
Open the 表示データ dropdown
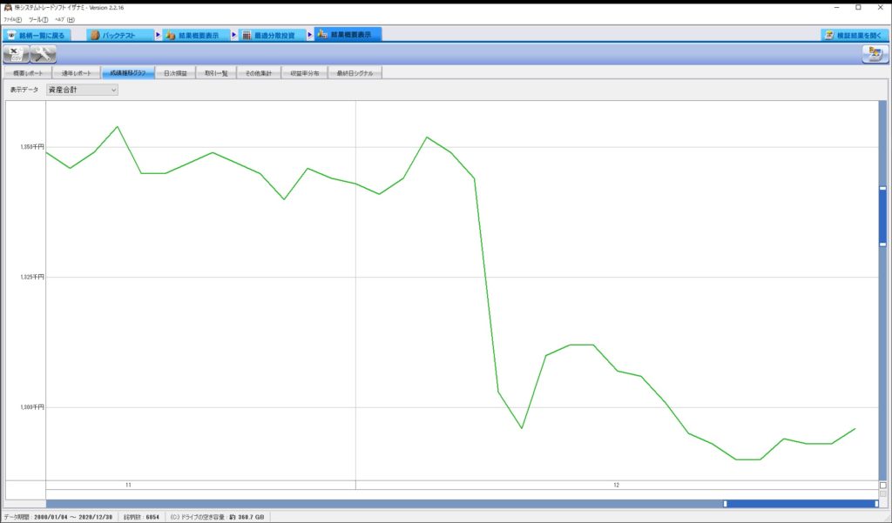point(82,90)
